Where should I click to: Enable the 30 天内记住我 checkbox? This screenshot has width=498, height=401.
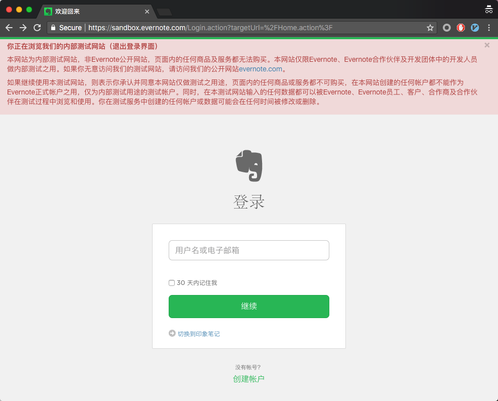[172, 283]
